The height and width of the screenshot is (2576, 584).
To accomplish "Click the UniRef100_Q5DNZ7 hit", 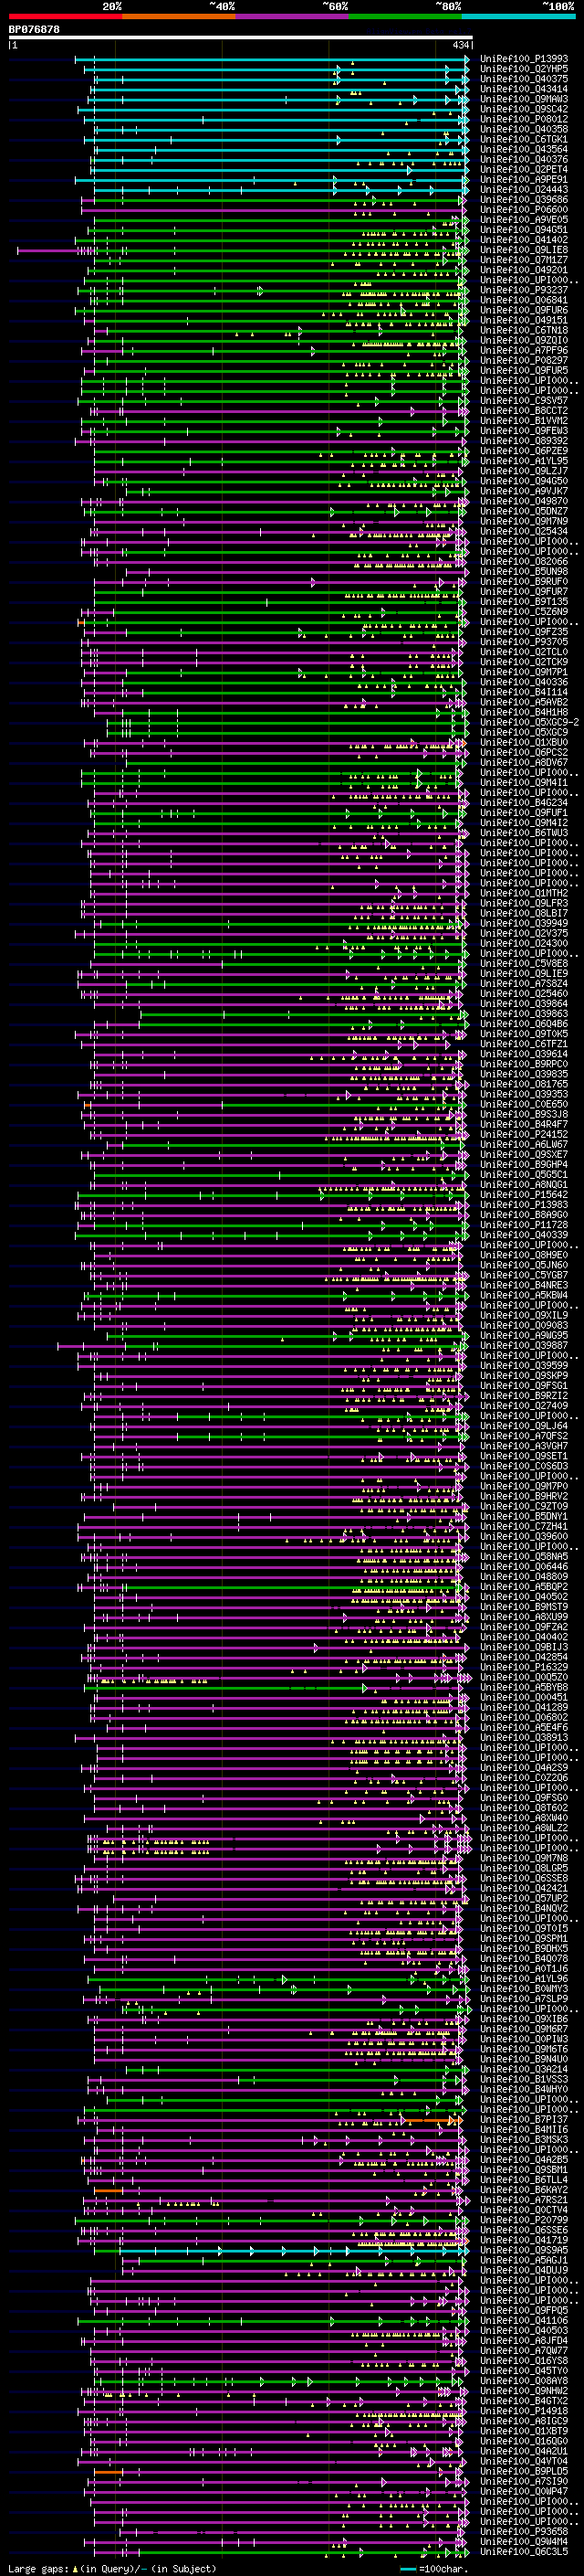I will pos(524,511).
